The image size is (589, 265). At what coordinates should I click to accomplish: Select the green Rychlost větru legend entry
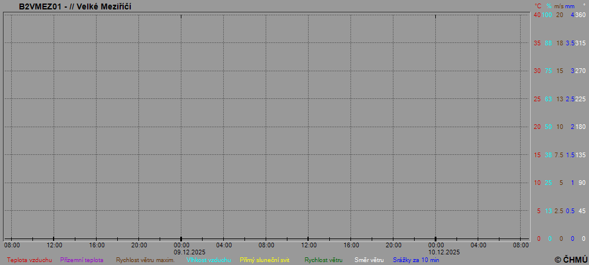(323, 260)
